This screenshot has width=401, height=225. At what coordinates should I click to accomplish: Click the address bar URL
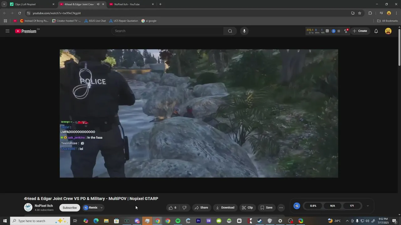57,13
